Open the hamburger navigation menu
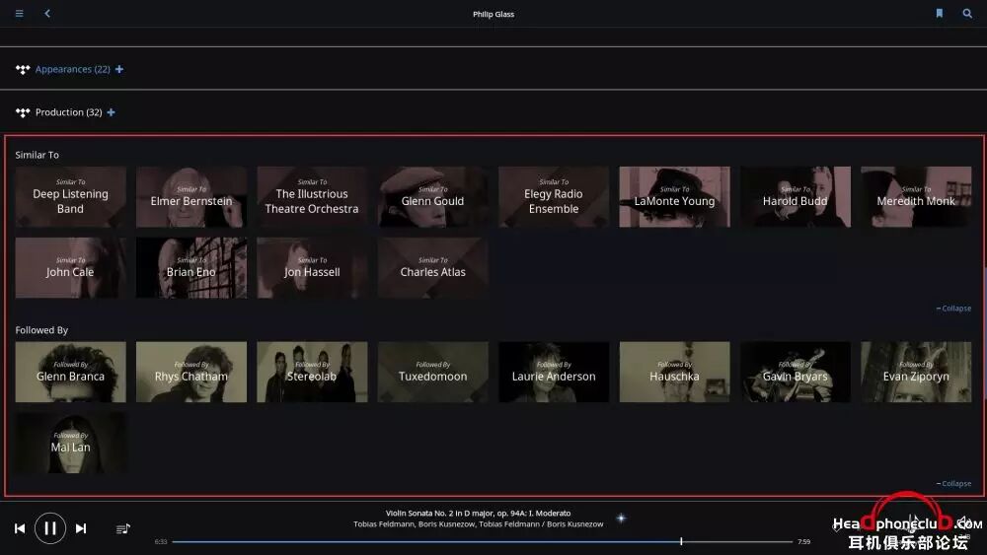Viewport: 987px width, 555px height. pyautogui.click(x=20, y=13)
